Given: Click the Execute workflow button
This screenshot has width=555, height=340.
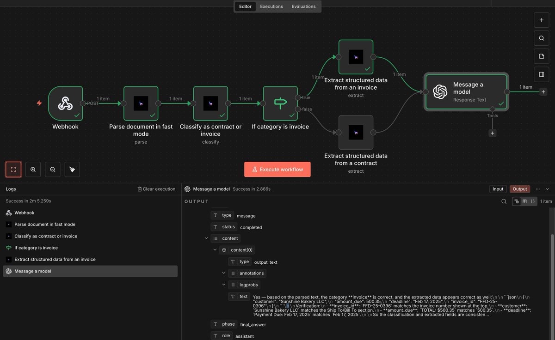Looking at the screenshot, I should click(x=277, y=170).
